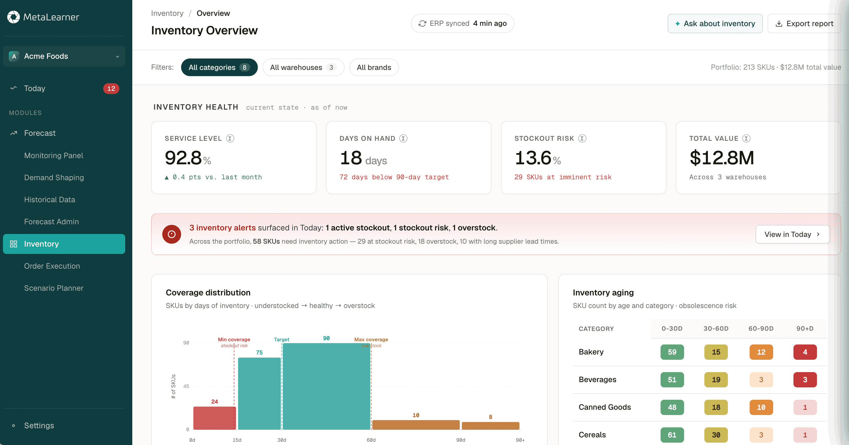This screenshot has height=445, width=849.
Task: Click the Inventory grid icon in sidebar
Action: click(x=14, y=244)
